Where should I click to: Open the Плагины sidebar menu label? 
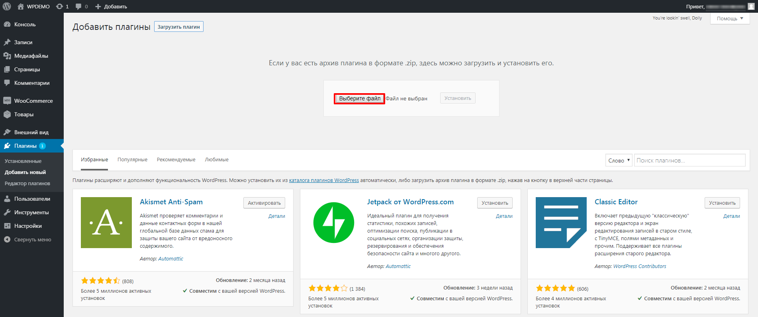[25, 146]
